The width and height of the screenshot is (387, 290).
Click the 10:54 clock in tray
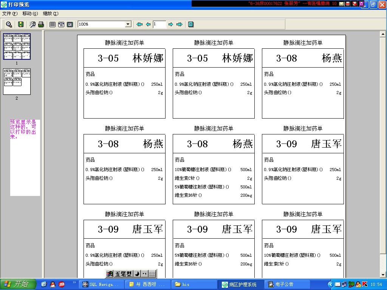tap(376, 284)
